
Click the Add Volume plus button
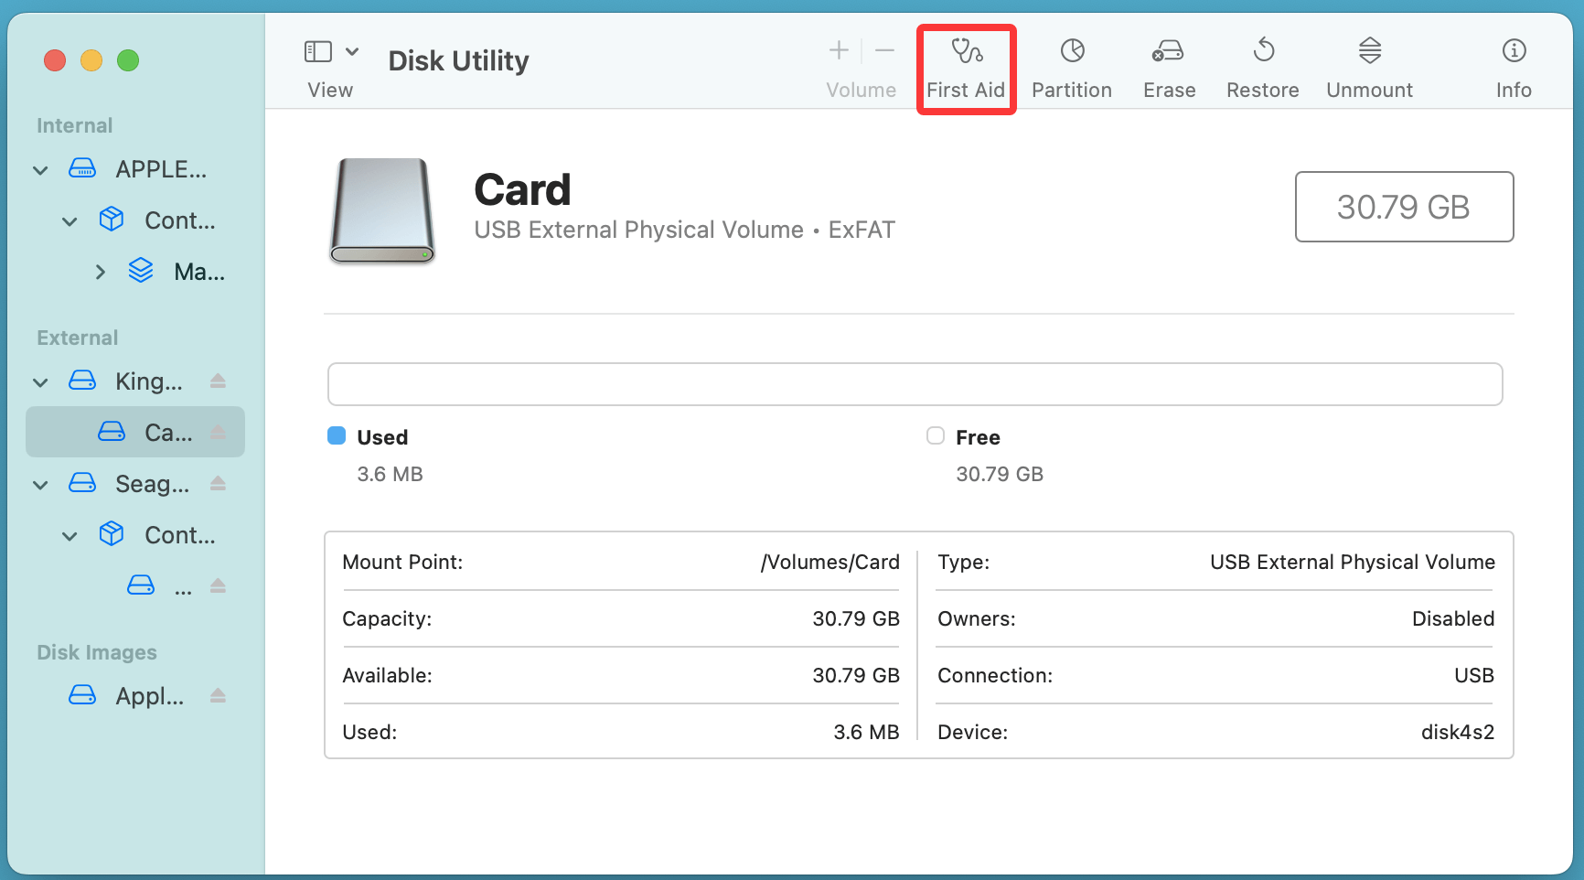(x=838, y=50)
